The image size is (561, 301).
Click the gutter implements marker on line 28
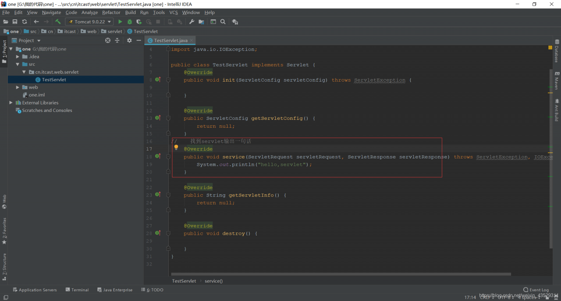[158, 233]
